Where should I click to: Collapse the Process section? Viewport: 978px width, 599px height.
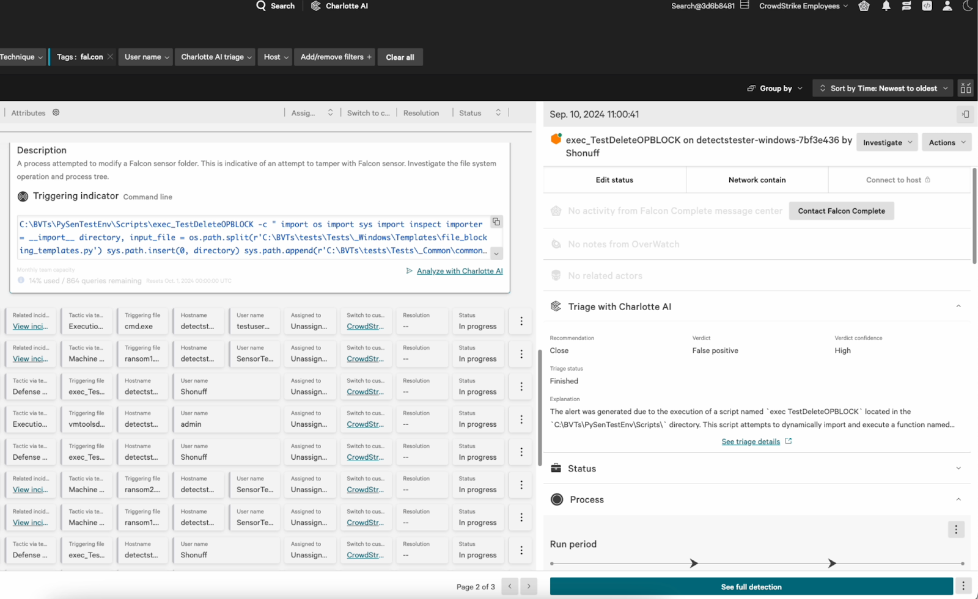coord(958,499)
